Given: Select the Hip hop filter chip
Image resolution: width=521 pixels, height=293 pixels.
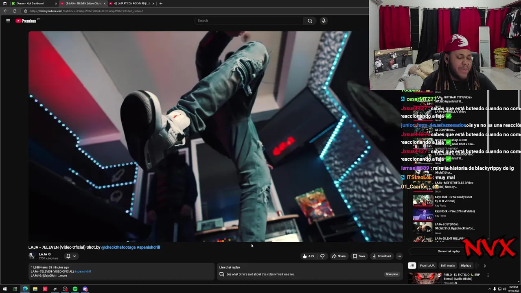Looking at the screenshot, I should [466, 266].
